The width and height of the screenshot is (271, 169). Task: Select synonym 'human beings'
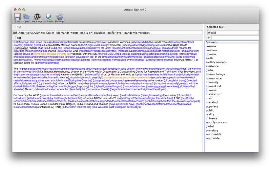pyautogui.click(x=215, y=74)
